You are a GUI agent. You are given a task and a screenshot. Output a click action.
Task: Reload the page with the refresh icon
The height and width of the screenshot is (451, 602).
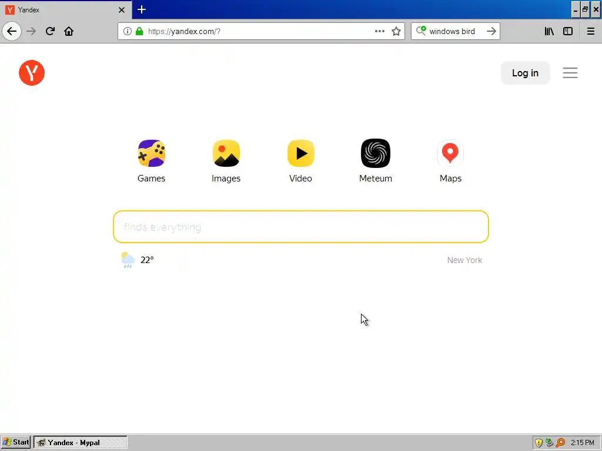tap(50, 31)
